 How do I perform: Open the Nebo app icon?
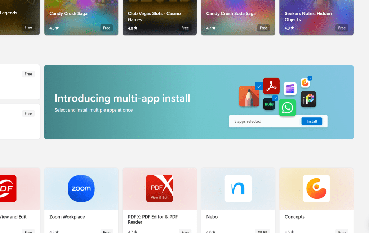pos(237,188)
